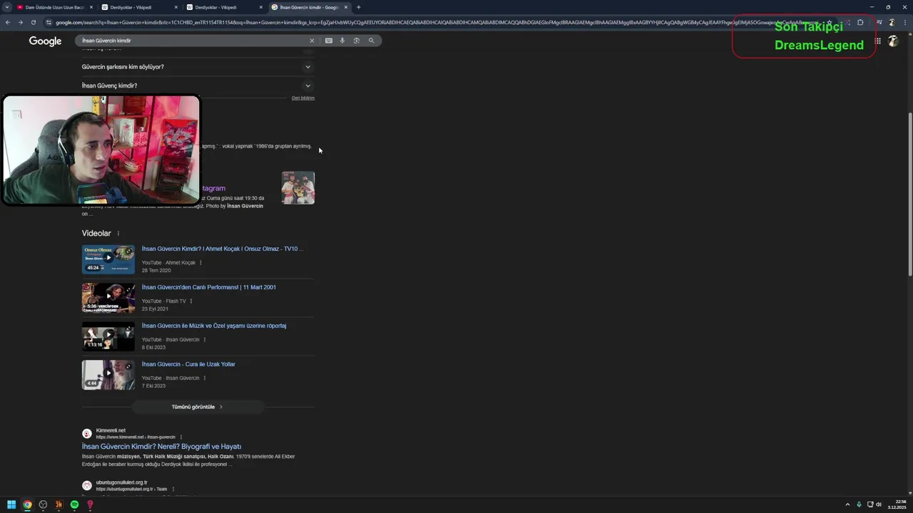913x513 pixels.
Task: Click the Google search input field
Action: (193, 41)
